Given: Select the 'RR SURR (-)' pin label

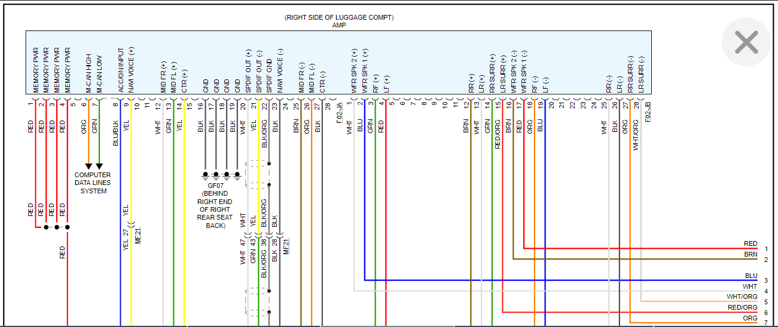Looking at the screenshot, I should click(630, 75).
